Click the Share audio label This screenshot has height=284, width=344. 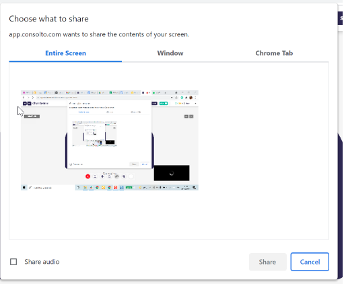pos(42,262)
